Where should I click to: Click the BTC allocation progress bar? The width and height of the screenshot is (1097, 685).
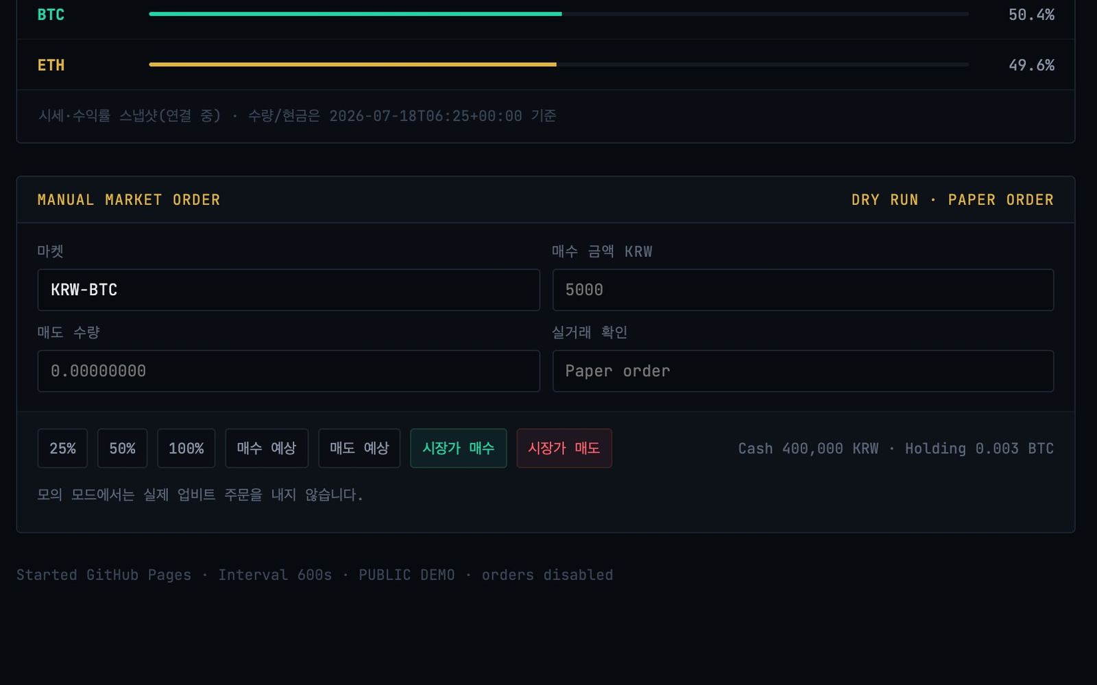click(559, 14)
